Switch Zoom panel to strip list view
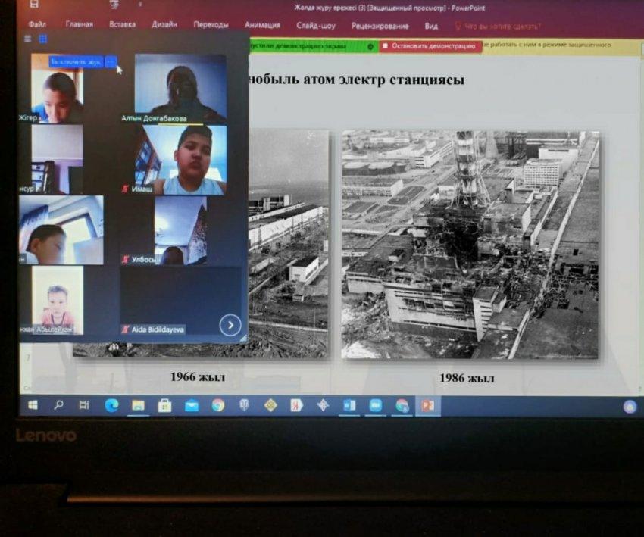The image size is (644, 537). [x=28, y=39]
